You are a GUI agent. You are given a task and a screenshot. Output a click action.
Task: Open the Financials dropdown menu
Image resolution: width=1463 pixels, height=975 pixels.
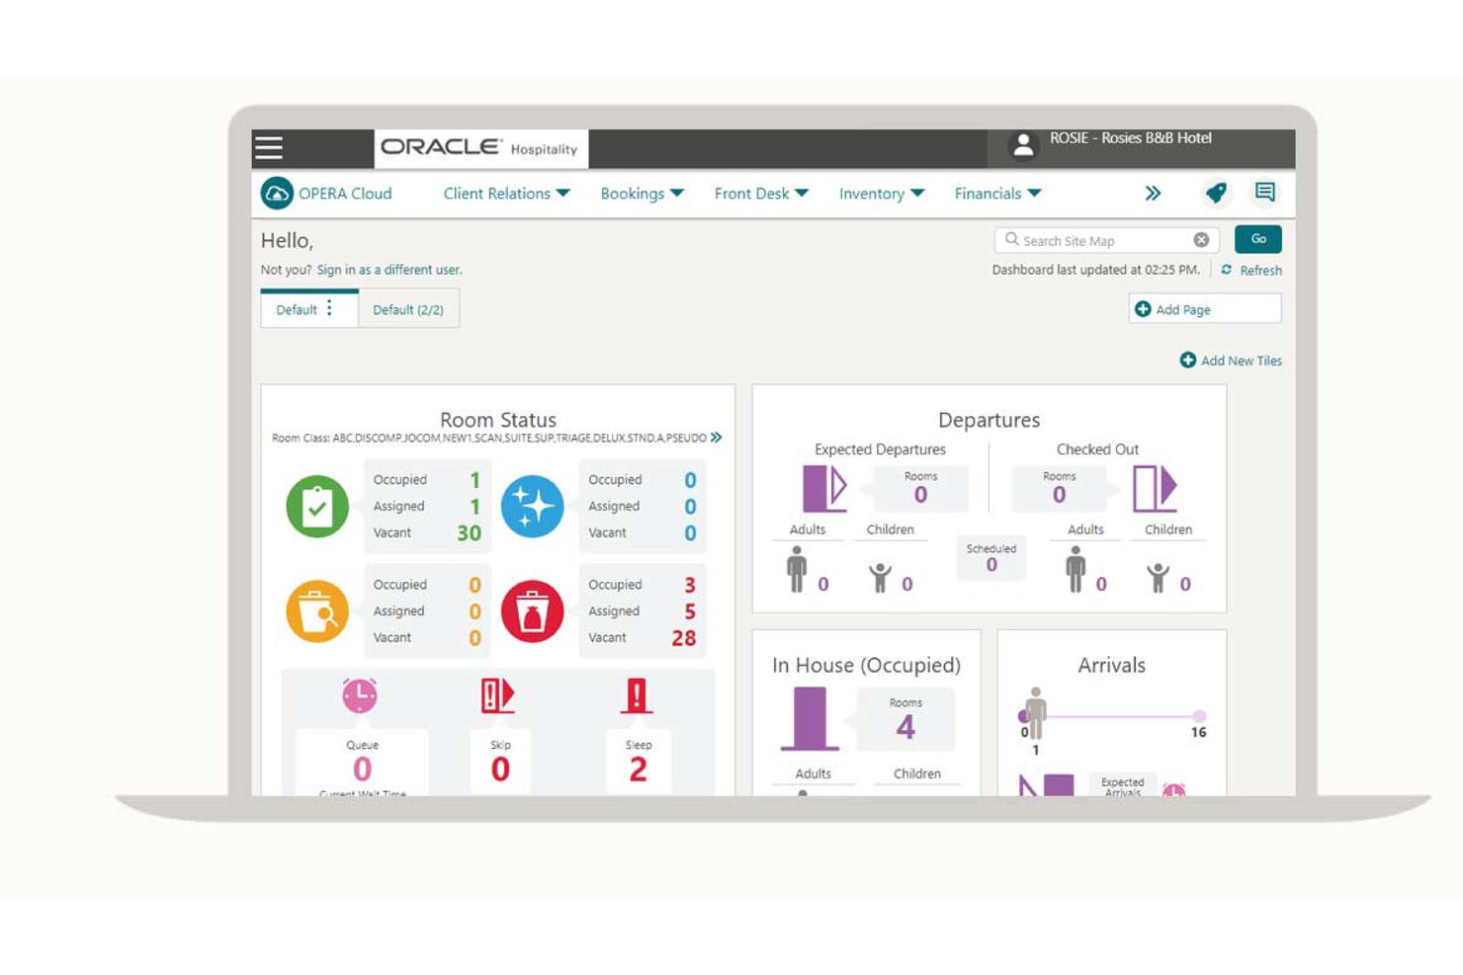click(x=997, y=194)
